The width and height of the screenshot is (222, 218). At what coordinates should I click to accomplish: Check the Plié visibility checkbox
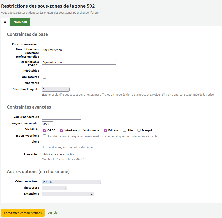(125, 130)
